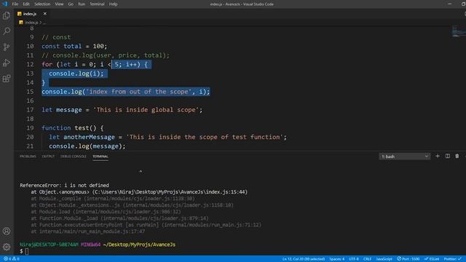
Task: Click line number 19 in gutter
Action: (x=30, y=128)
